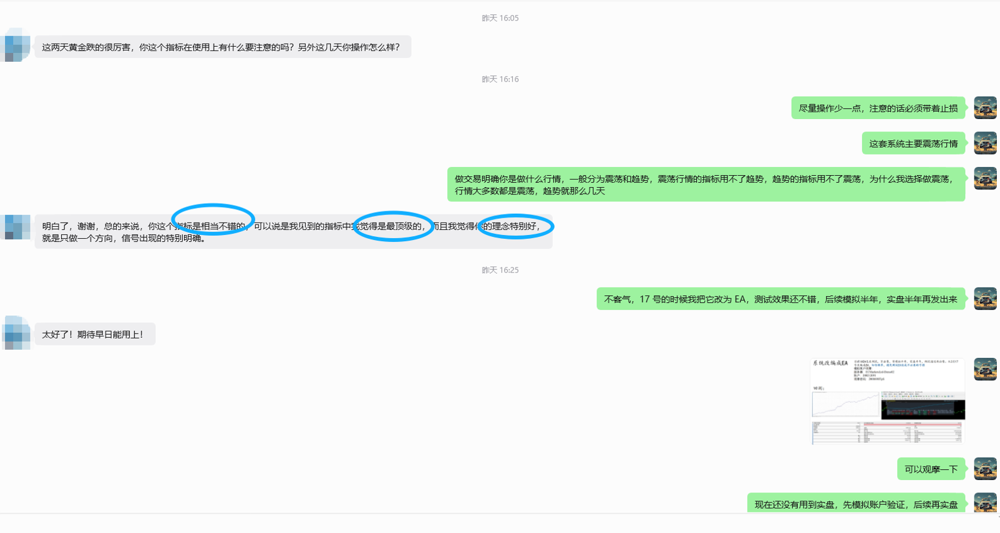The image size is (1000, 533).
Task: Open the avatar next to the 明白了，谢谢 message
Action: (x=15, y=227)
